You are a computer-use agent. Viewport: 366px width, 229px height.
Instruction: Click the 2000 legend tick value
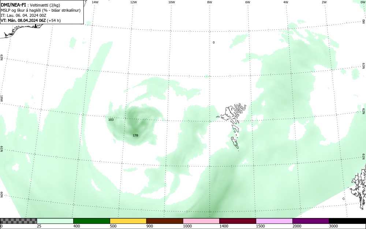click(297, 226)
